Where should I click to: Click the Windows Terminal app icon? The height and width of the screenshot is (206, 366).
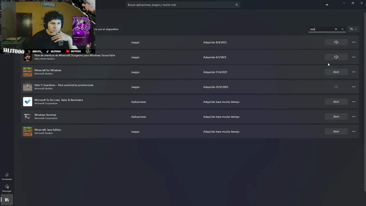28,117
